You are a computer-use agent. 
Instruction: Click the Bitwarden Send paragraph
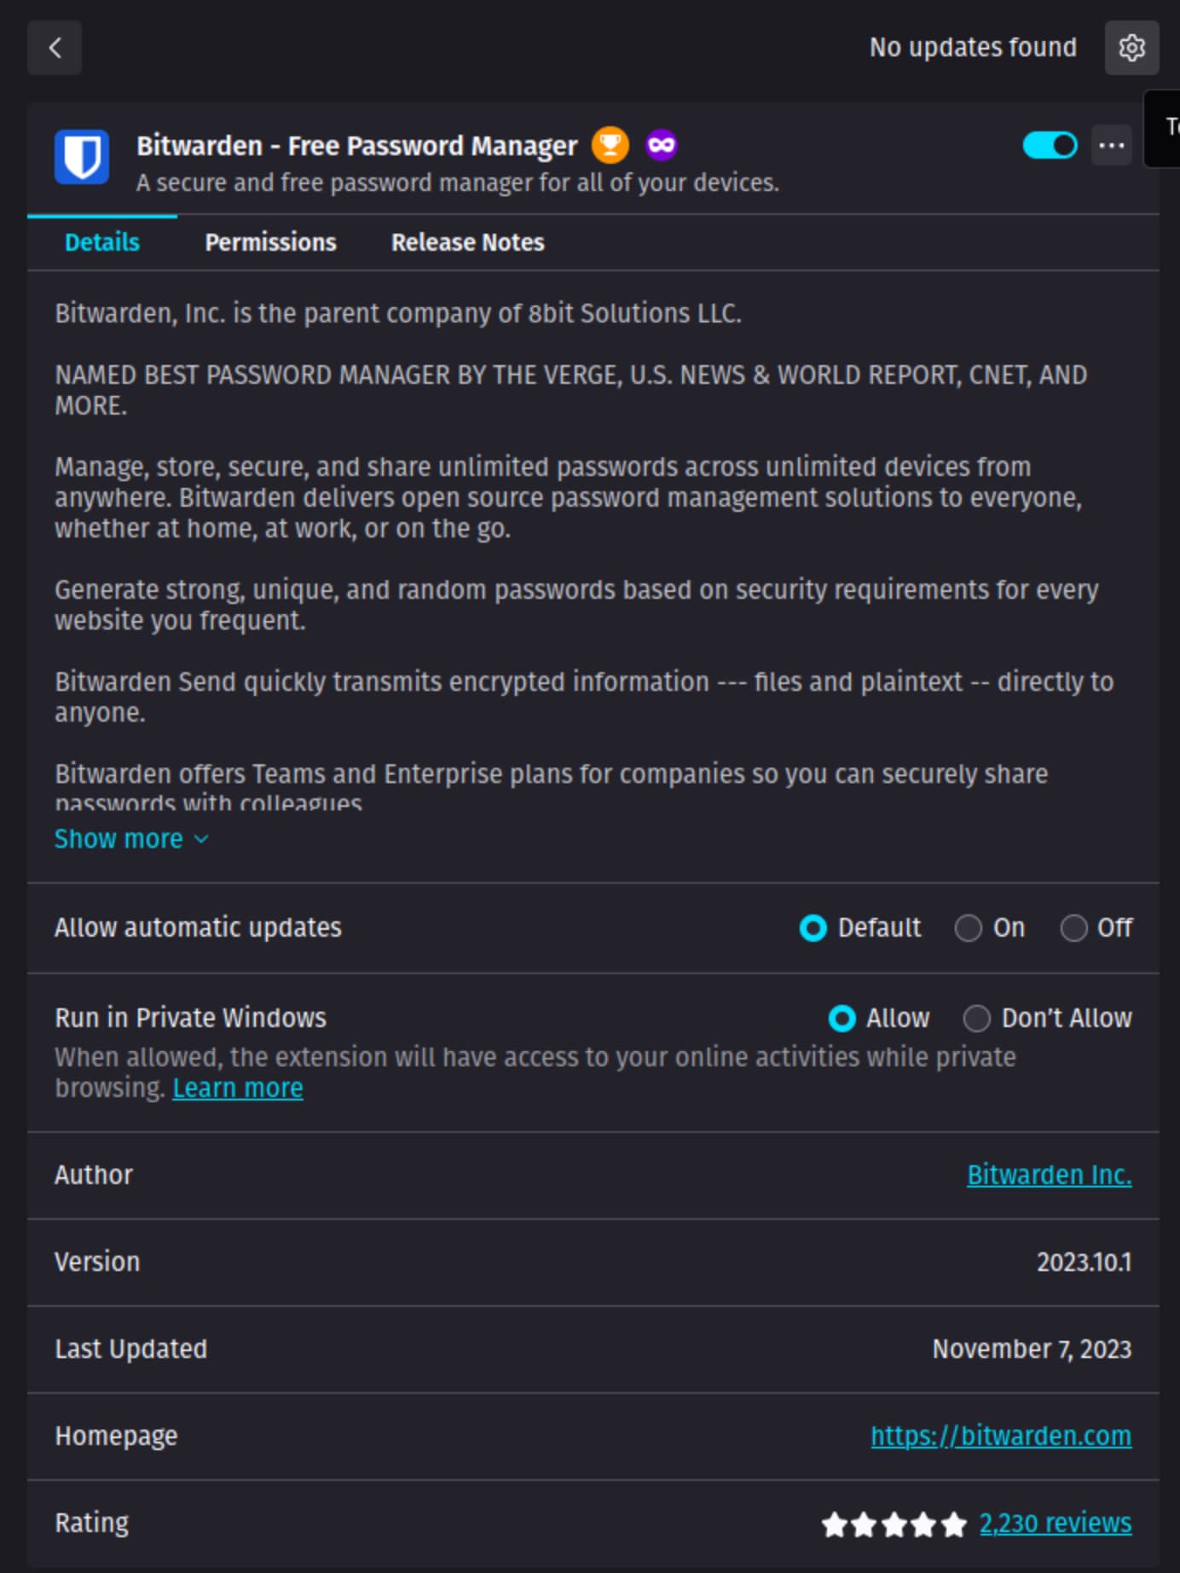pyautogui.click(x=584, y=698)
